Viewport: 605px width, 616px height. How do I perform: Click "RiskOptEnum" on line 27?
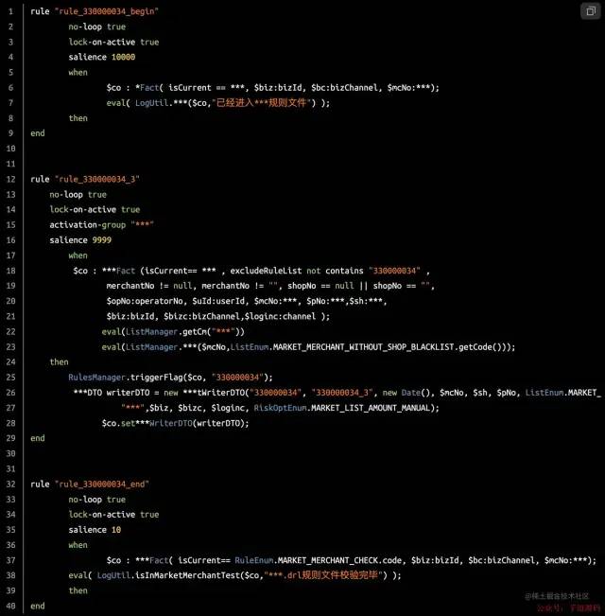[280, 408]
